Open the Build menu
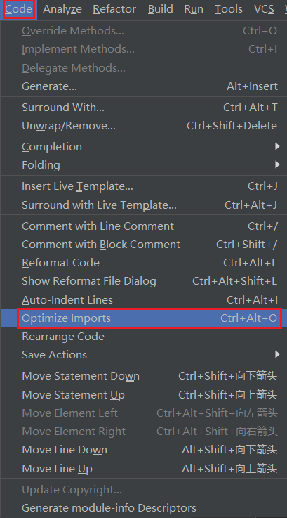 coord(160,9)
